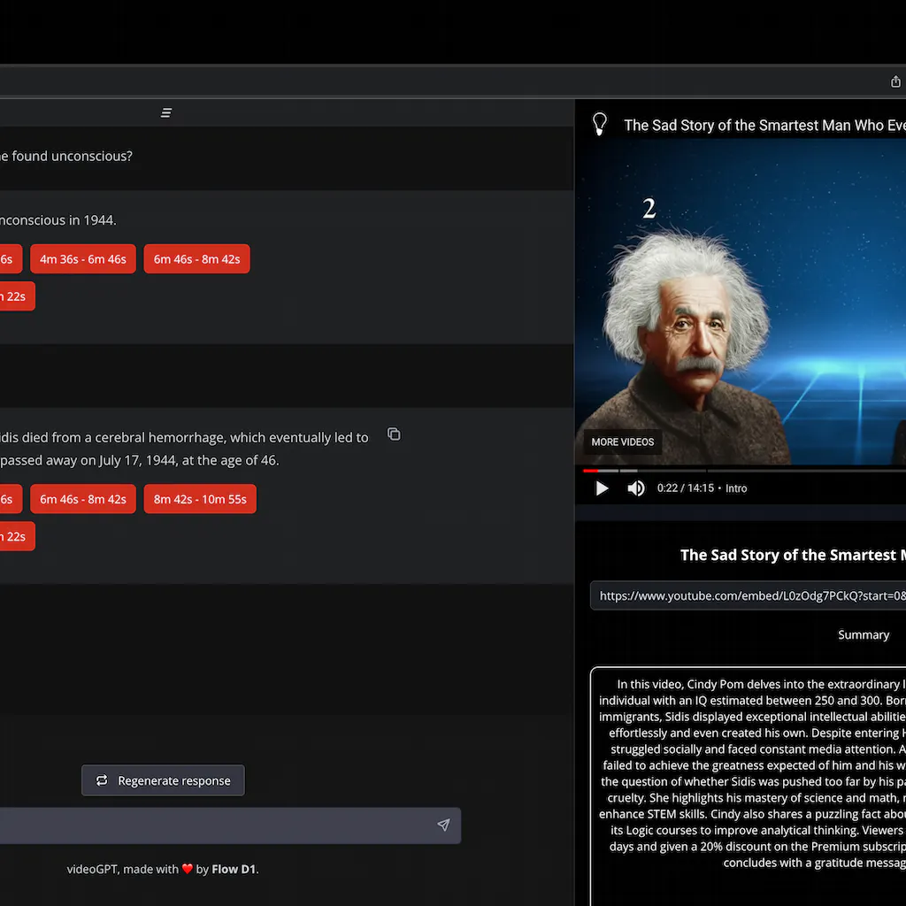Click the chat message input box
906x906 pixels.
click(x=212, y=825)
